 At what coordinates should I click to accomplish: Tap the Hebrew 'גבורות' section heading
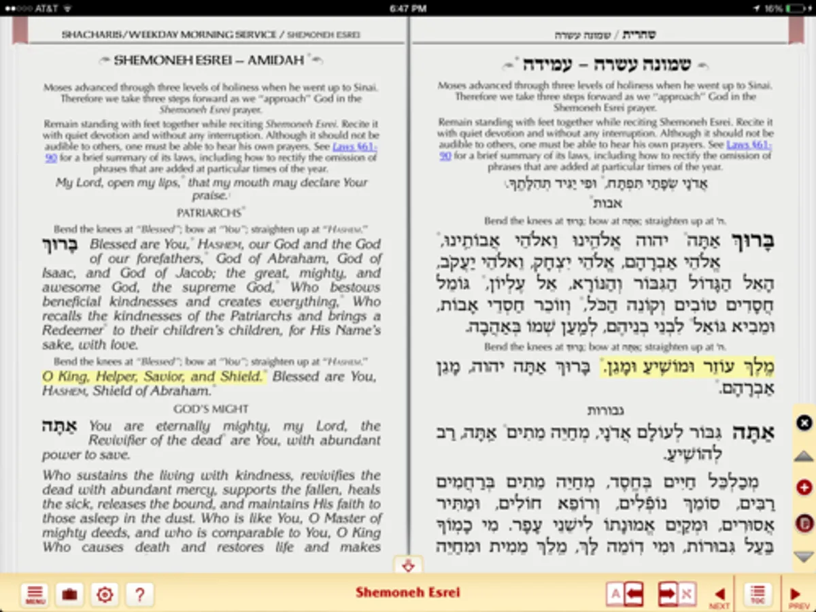[607, 411]
